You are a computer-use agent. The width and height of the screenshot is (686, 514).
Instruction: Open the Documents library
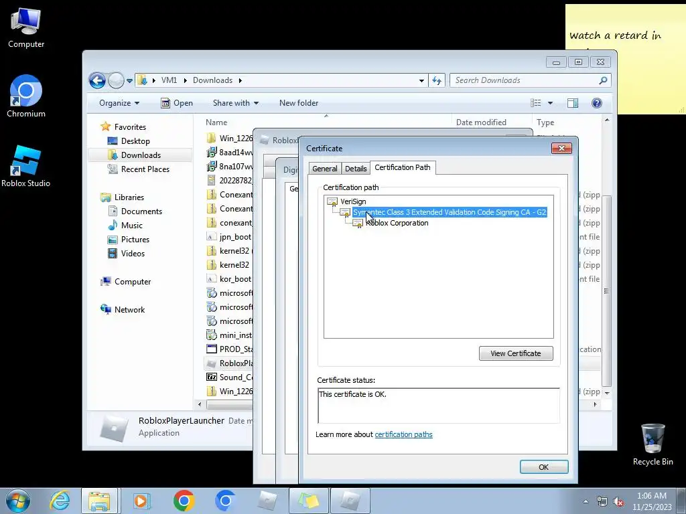141,211
